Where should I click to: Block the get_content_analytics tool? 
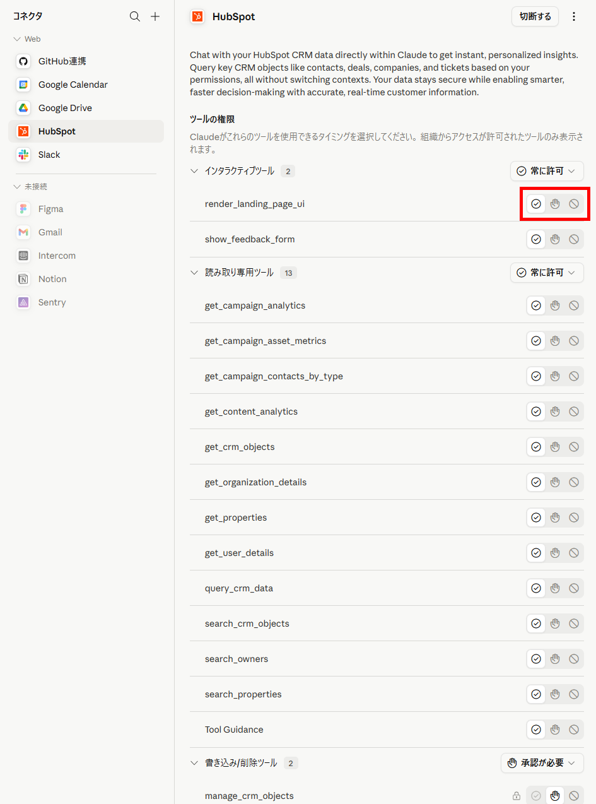pos(574,411)
